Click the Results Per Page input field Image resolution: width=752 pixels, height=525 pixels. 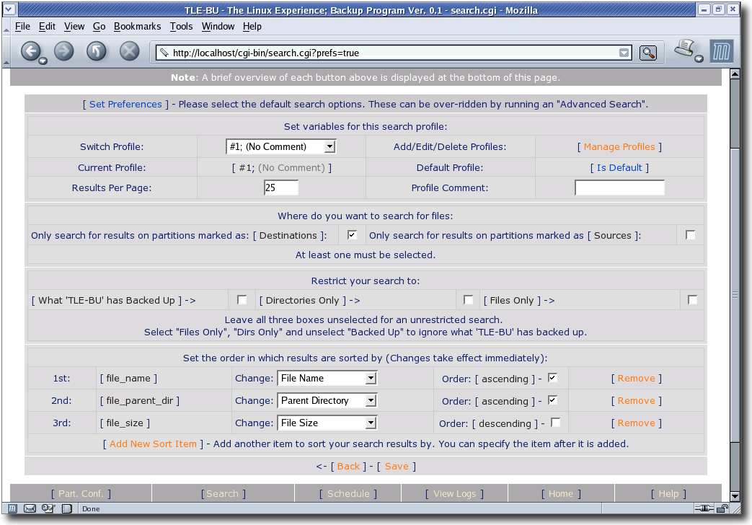(x=281, y=187)
